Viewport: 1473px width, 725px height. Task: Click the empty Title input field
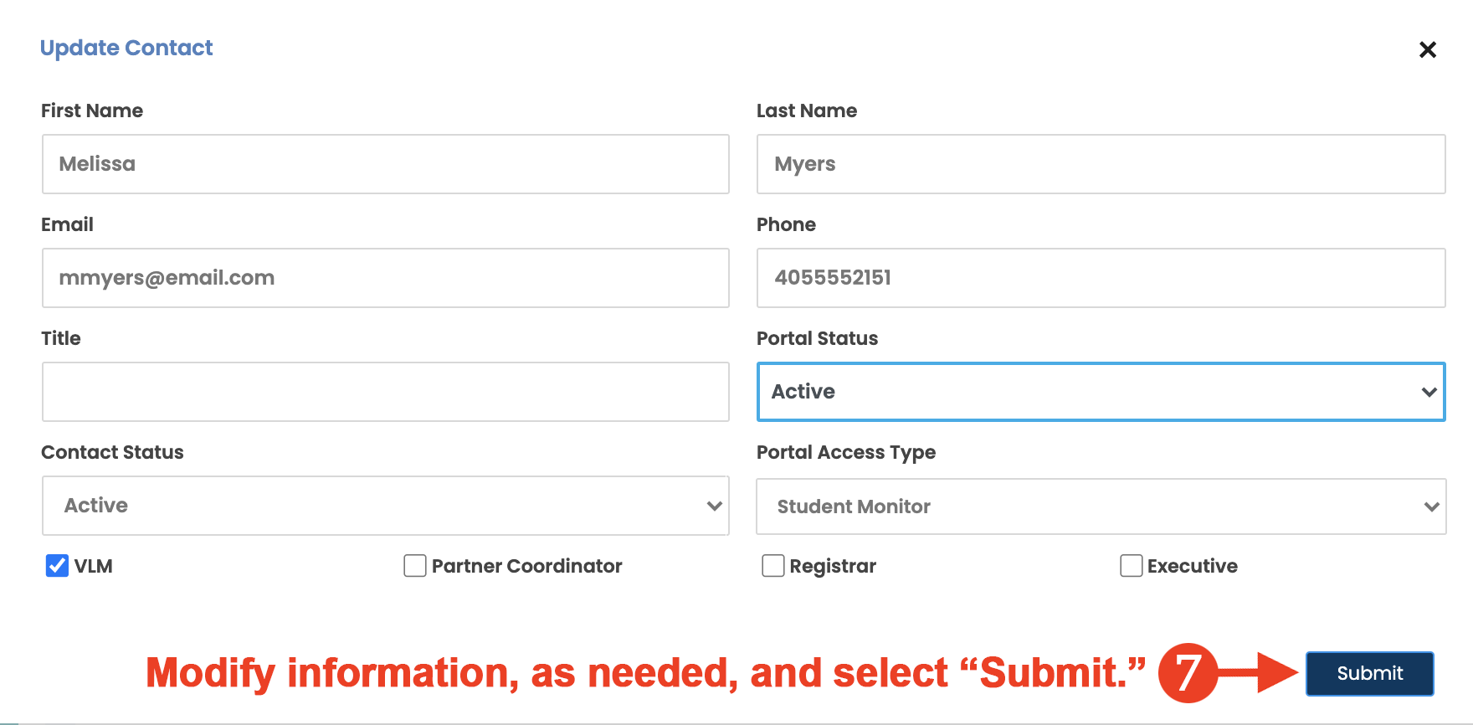click(x=385, y=392)
